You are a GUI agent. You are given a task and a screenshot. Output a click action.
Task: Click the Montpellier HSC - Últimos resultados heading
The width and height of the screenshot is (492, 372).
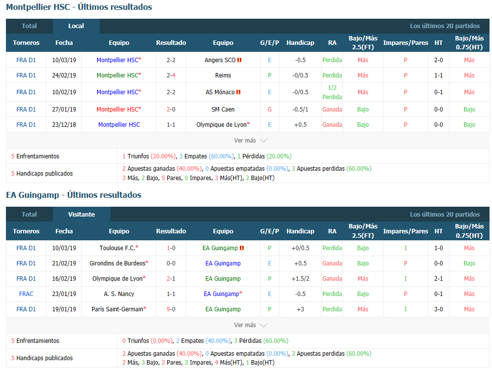tap(79, 7)
